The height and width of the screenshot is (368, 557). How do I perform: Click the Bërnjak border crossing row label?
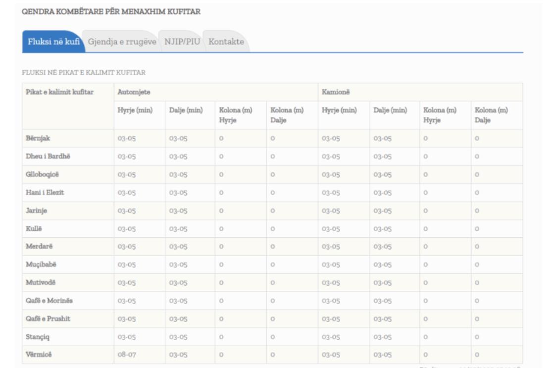37,138
